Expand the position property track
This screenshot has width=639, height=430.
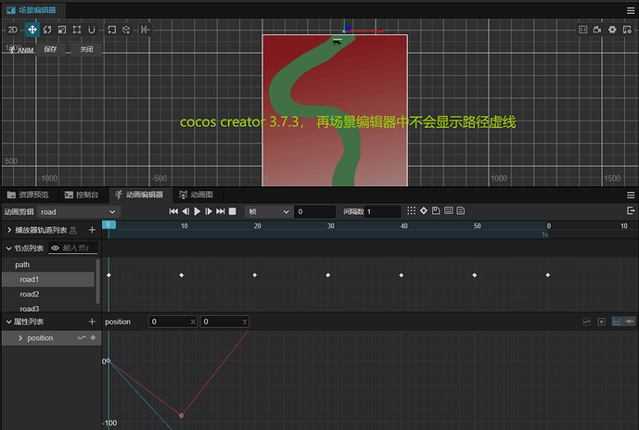tap(20, 338)
